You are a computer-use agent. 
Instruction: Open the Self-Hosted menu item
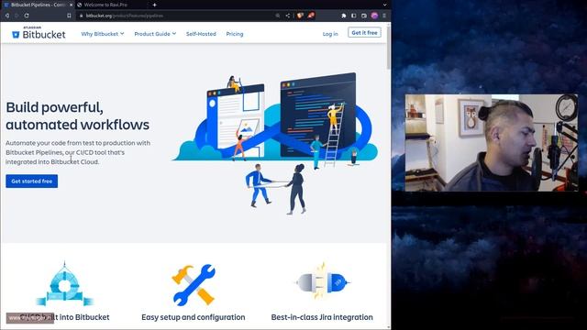201,34
